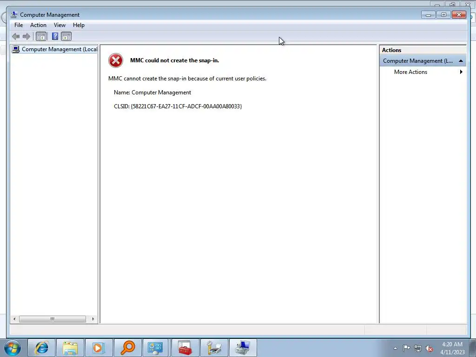Show hidden tray icons arrow

click(395, 348)
